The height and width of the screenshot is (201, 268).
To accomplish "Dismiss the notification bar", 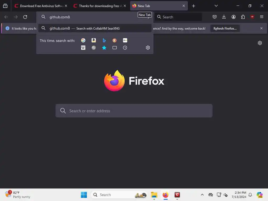I will tap(261, 28).
